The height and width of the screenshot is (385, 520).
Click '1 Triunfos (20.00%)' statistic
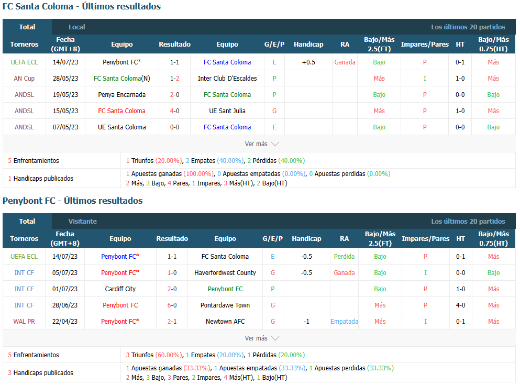coord(154,160)
